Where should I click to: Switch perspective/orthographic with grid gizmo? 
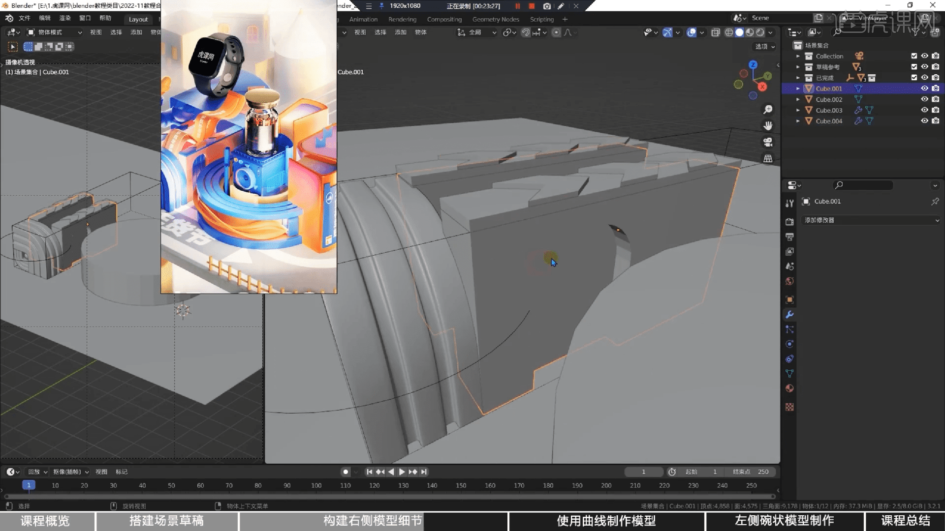point(768,158)
